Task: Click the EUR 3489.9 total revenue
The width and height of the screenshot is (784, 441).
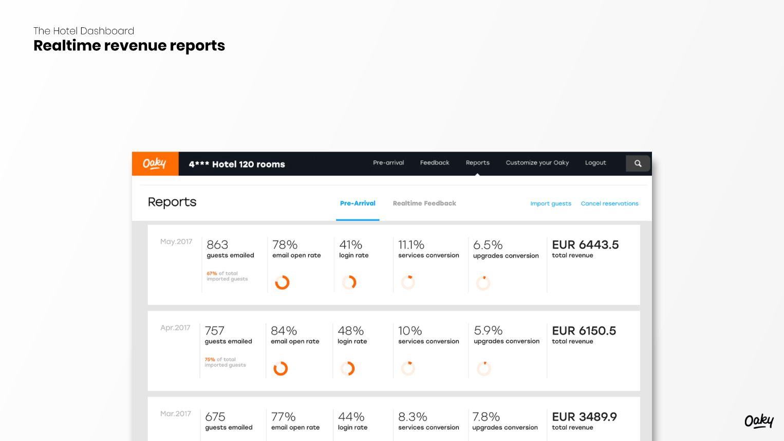Action: [x=585, y=417]
